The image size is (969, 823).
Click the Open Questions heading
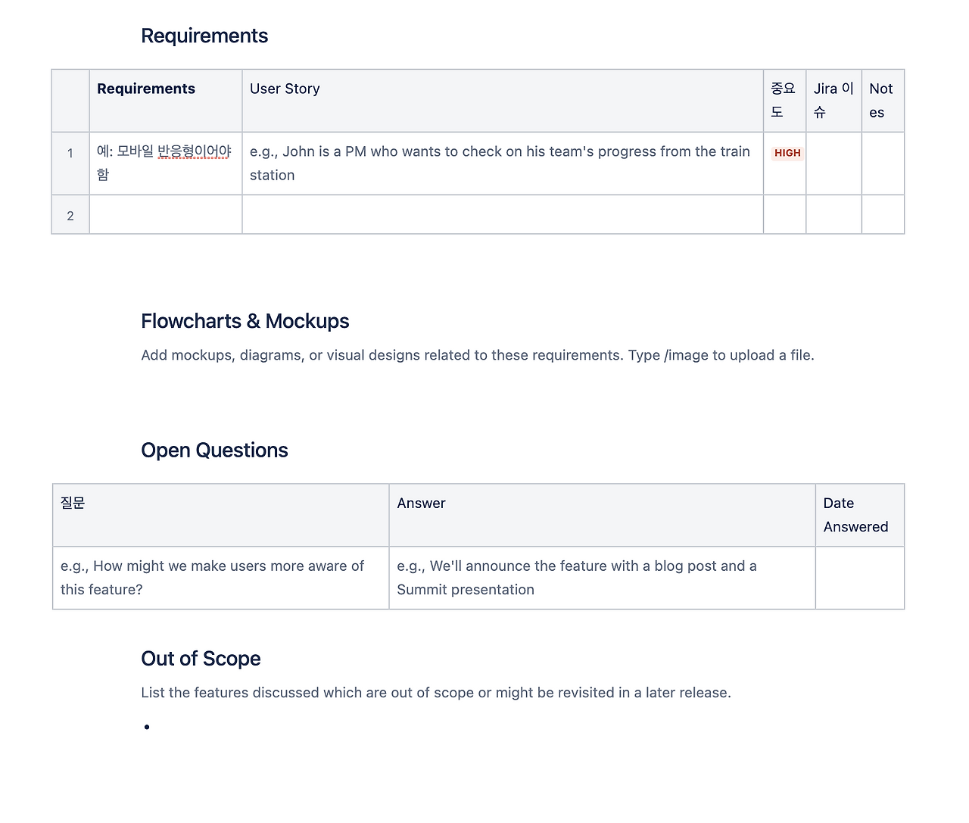[214, 450]
